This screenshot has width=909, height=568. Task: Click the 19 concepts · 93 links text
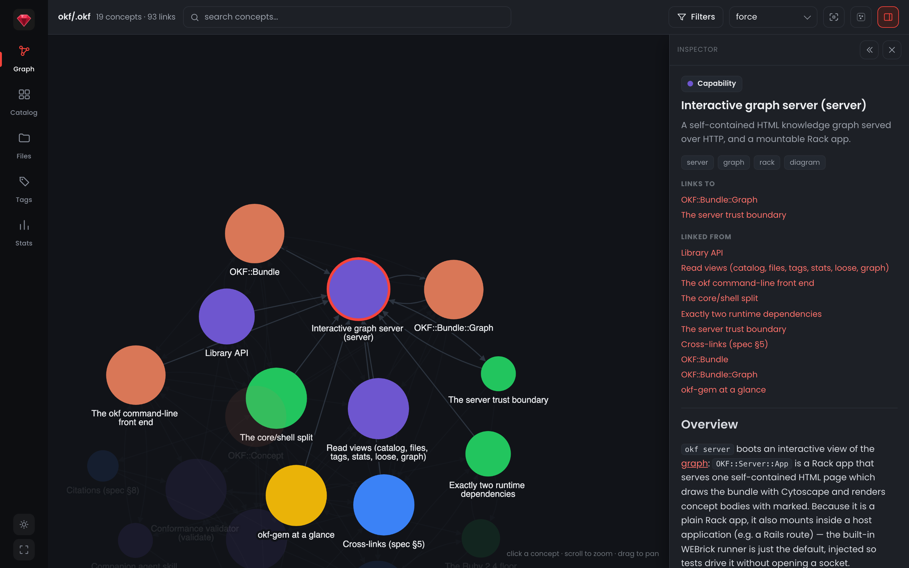(x=136, y=17)
